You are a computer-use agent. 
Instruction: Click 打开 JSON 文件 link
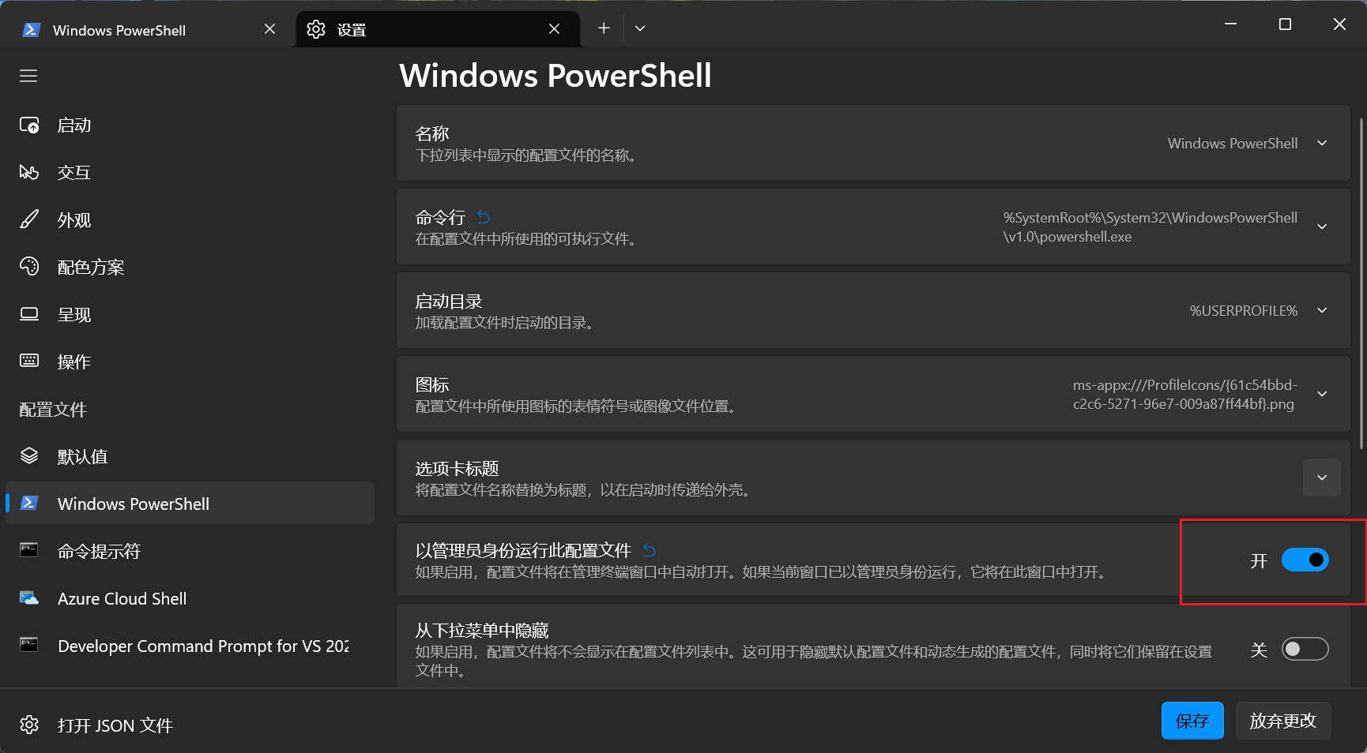point(115,725)
